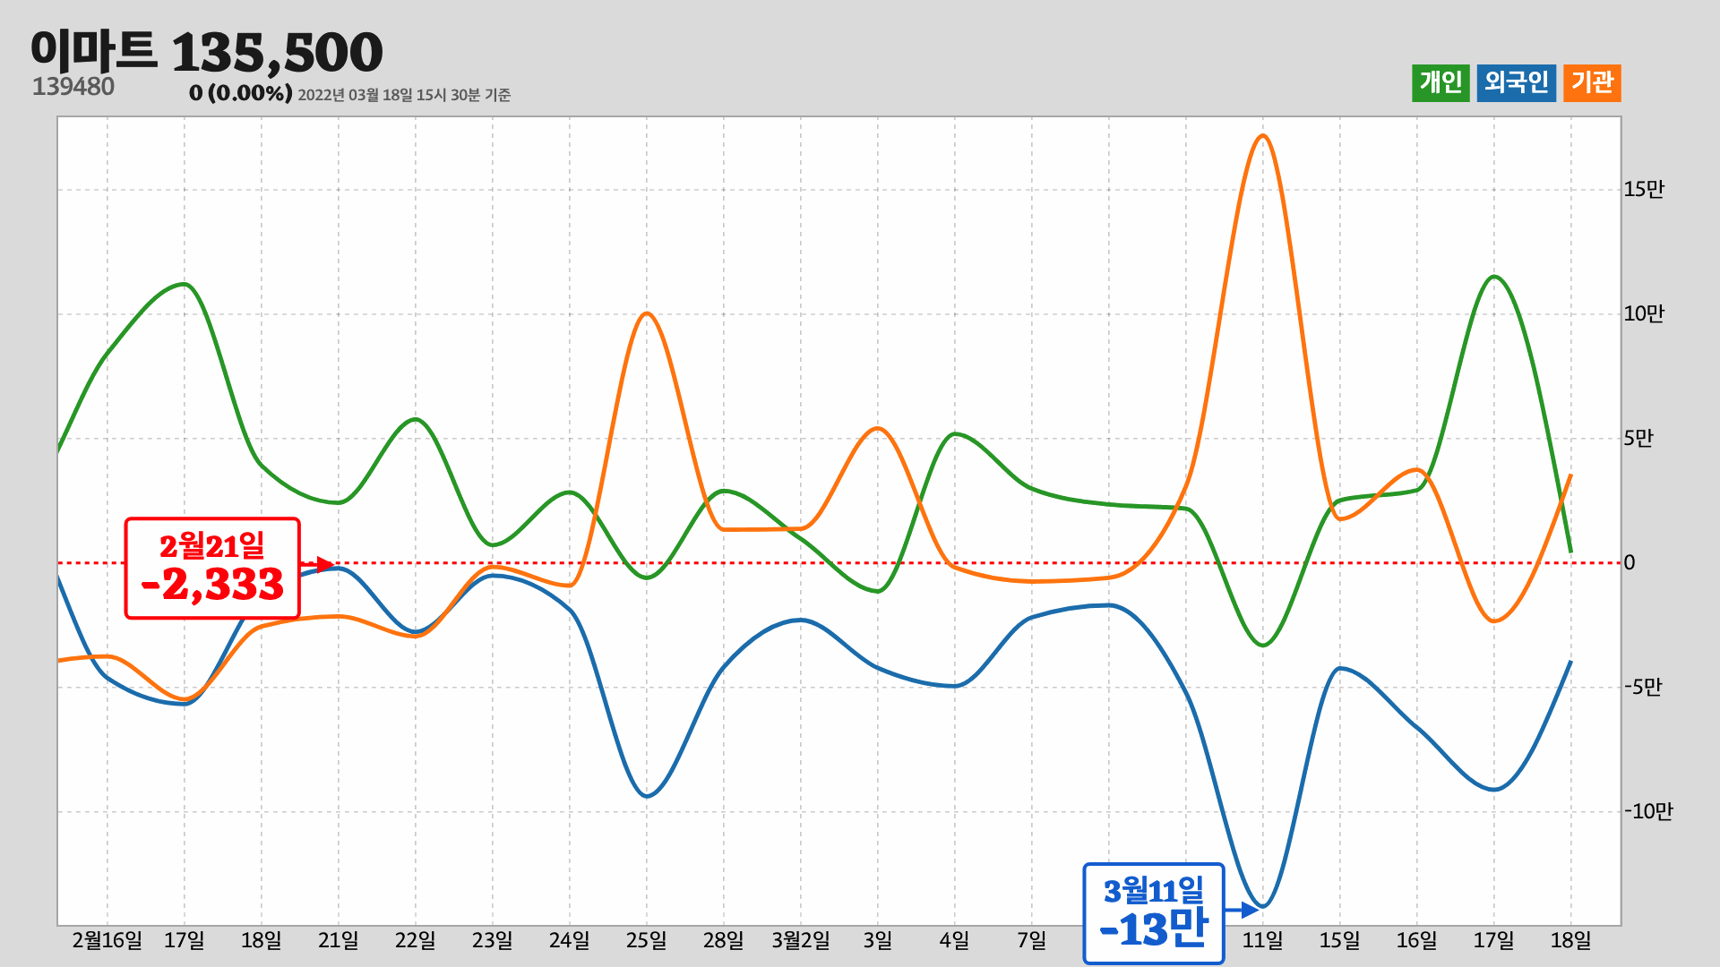Click the orange 기관 legend badge
The width and height of the screenshot is (1720, 967).
(x=1592, y=83)
